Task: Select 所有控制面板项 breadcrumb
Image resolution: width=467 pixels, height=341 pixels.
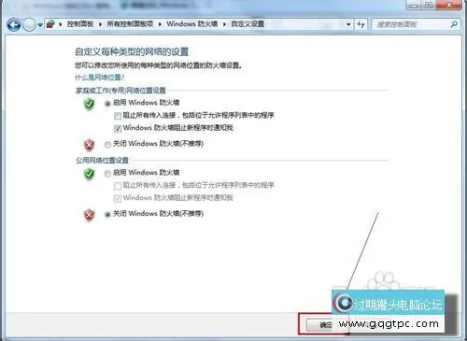Action: point(130,24)
